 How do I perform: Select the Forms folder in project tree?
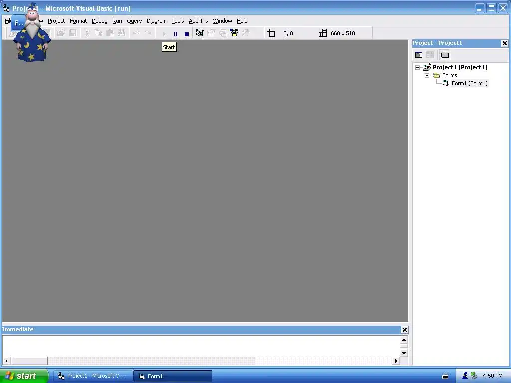(x=450, y=75)
